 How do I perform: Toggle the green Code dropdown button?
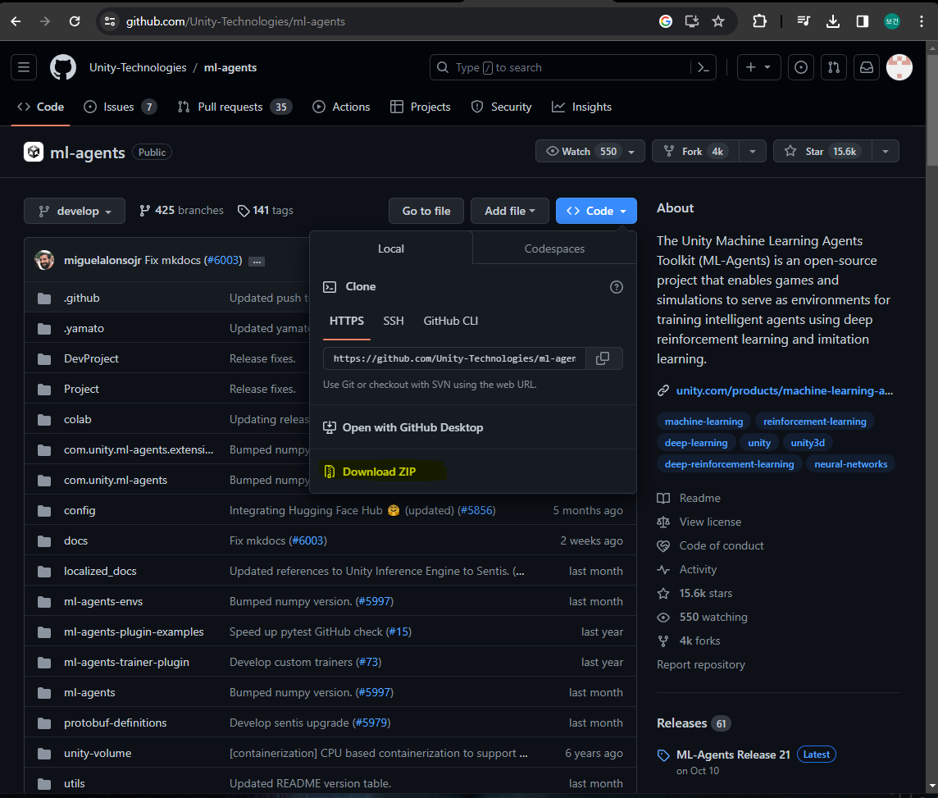click(x=596, y=211)
